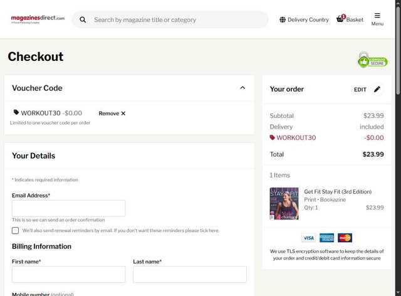Image resolution: width=401 pixels, height=296 pixels.
Task: Click EDIT on Your order
Action: [360, 90]
